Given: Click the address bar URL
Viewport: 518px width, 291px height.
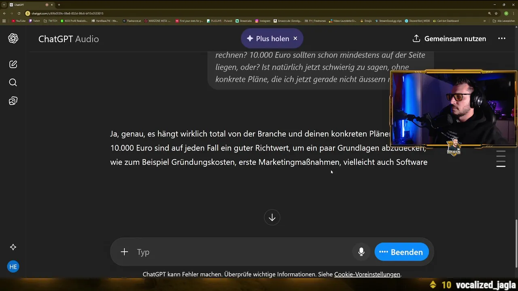Looking at the screenshot, I should 68,13.
